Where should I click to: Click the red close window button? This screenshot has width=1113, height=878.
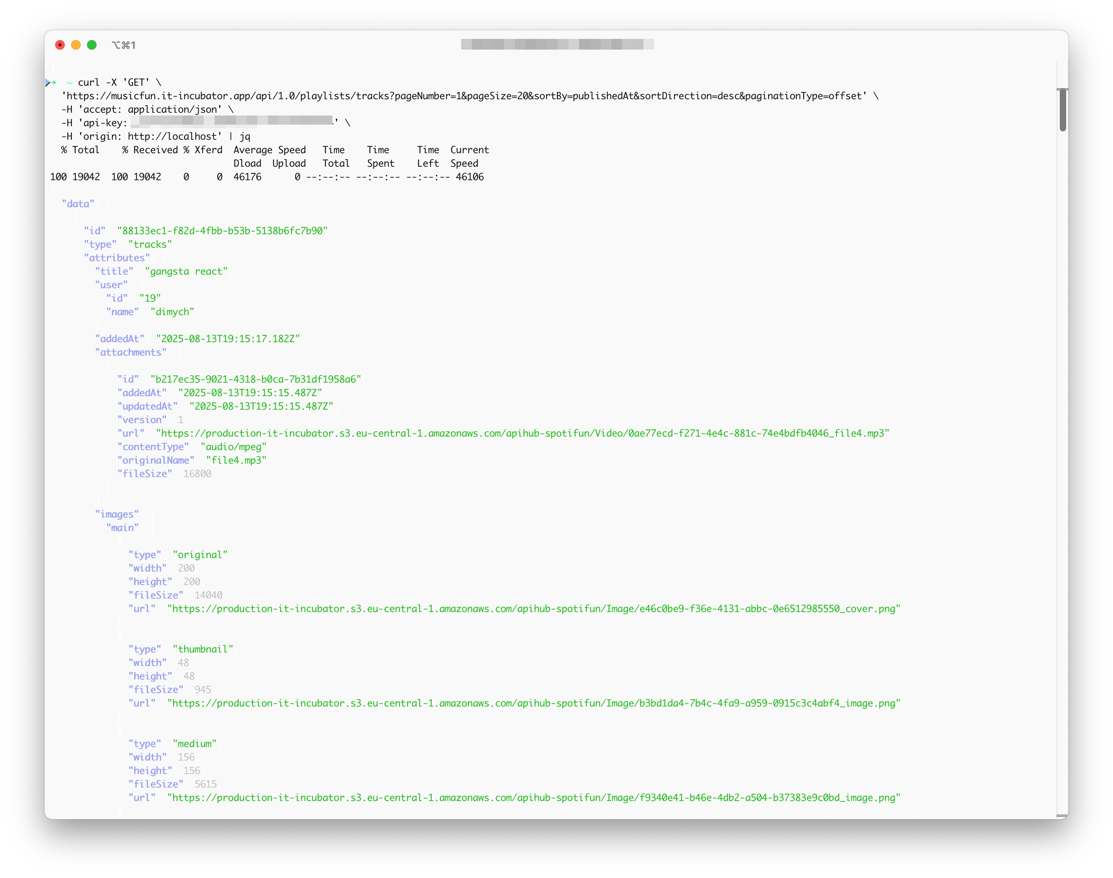tap(60, 45)
